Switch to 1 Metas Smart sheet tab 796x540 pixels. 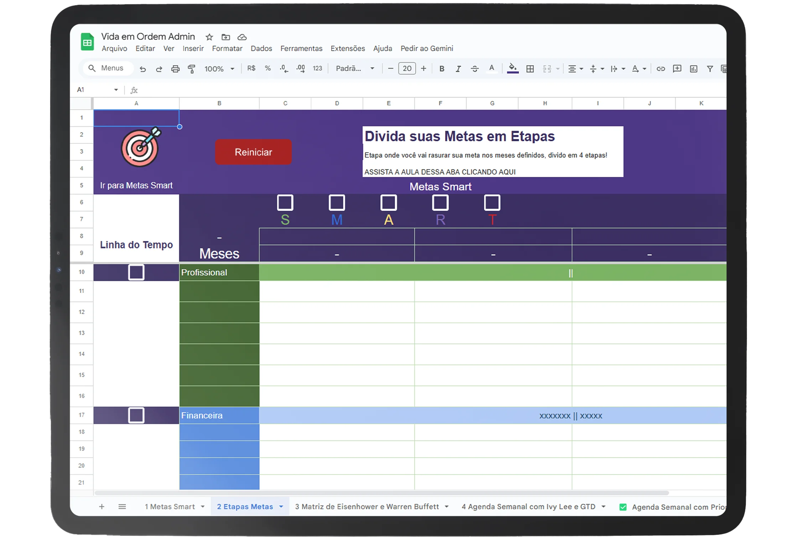[170, 507]
